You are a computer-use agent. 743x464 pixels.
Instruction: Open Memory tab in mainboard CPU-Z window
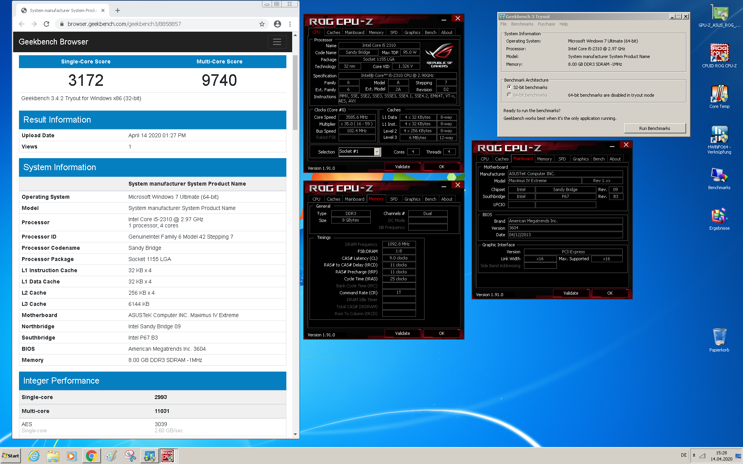pyautogui.click(x=544, y=159)
